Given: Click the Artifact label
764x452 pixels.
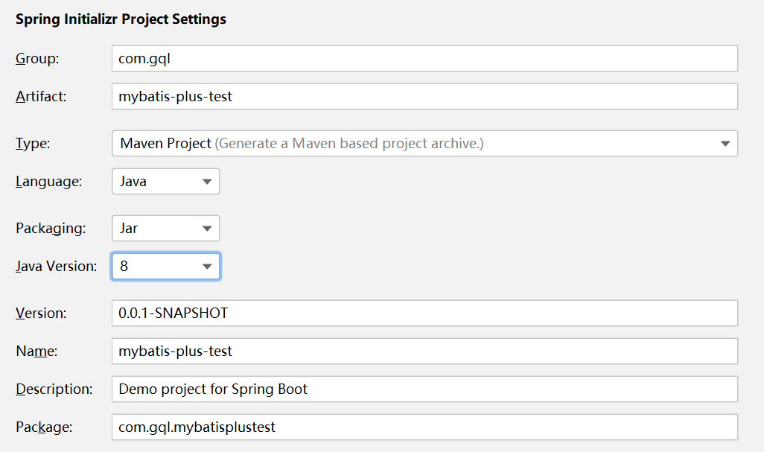Looking at the screenshot, I should pyautogui.click(x=41, y=97).
